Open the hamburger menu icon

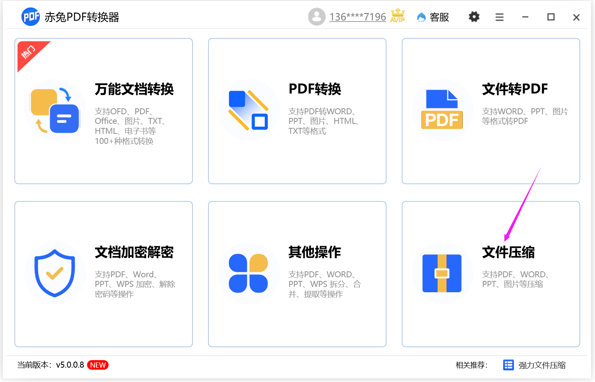point(500,17)
